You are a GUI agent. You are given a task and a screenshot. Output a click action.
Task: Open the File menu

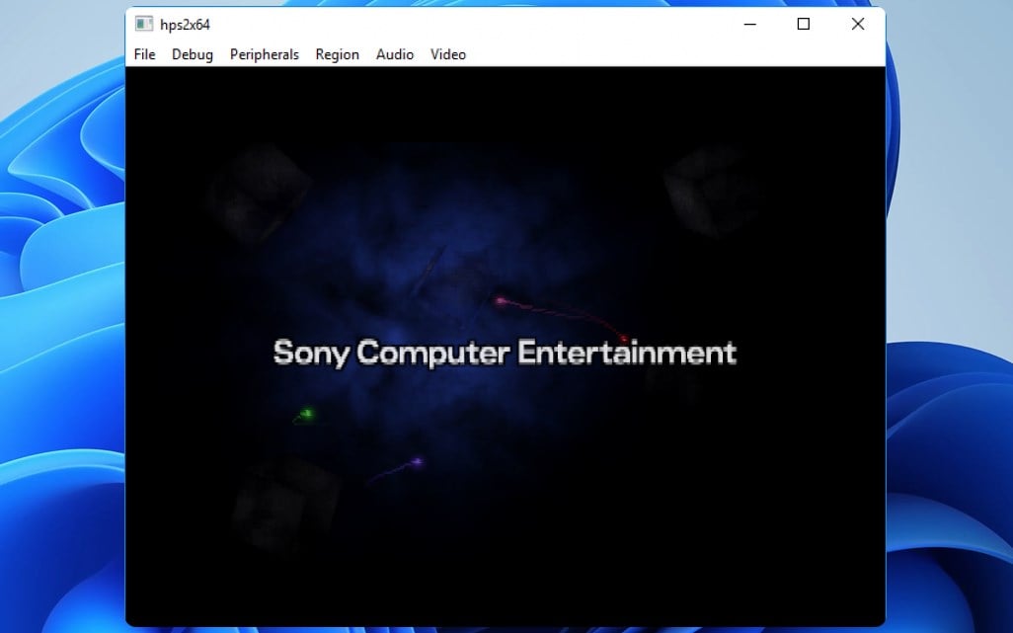point(145,54)
